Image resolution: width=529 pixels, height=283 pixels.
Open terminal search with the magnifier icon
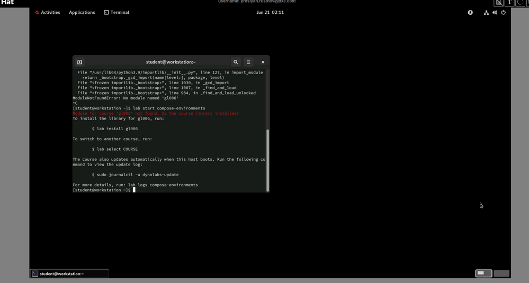(x=236, y=62)
